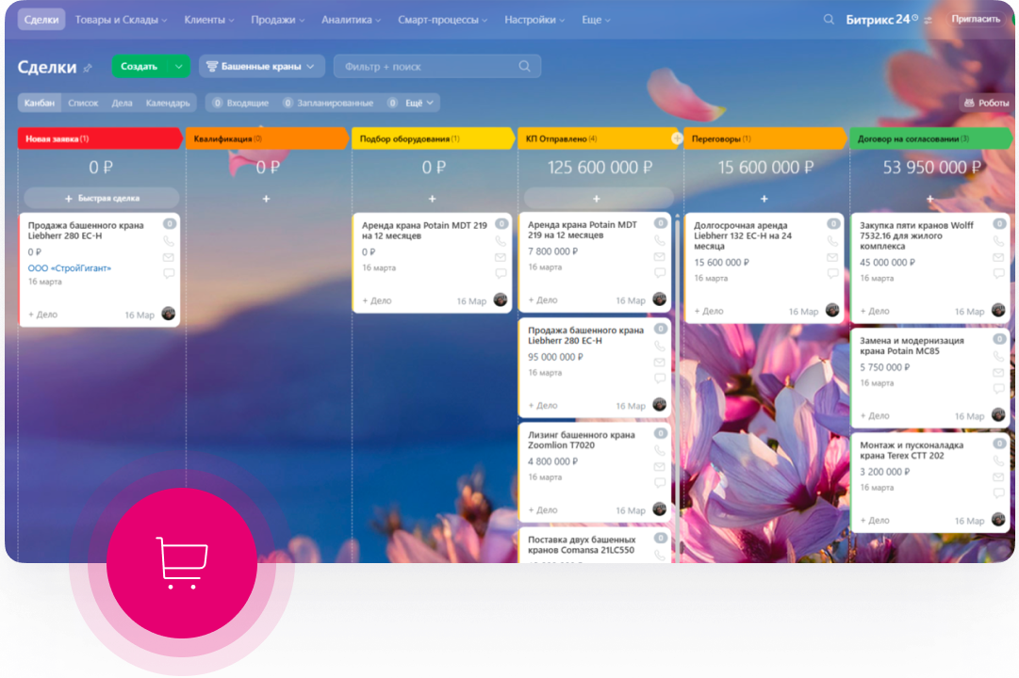The height and width of the screenshot is (678, 1019).
Task: Open the Башенные краны pipeline dropdown
Action: point(262,67)
